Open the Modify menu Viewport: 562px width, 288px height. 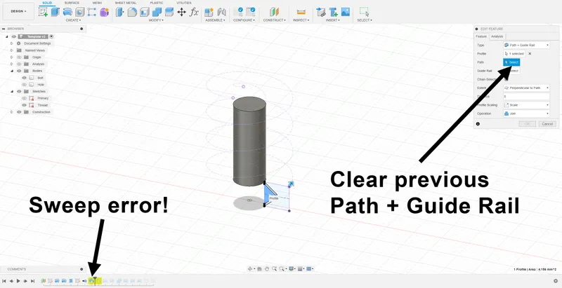click(x=156, y=20)
